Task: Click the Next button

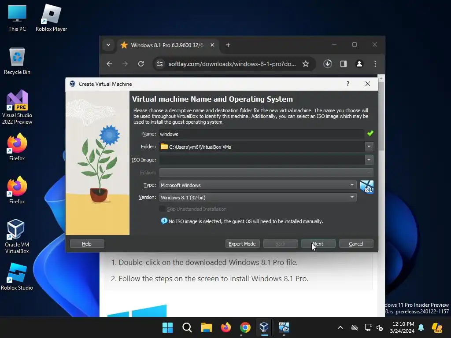Action: tap(318, 244)
